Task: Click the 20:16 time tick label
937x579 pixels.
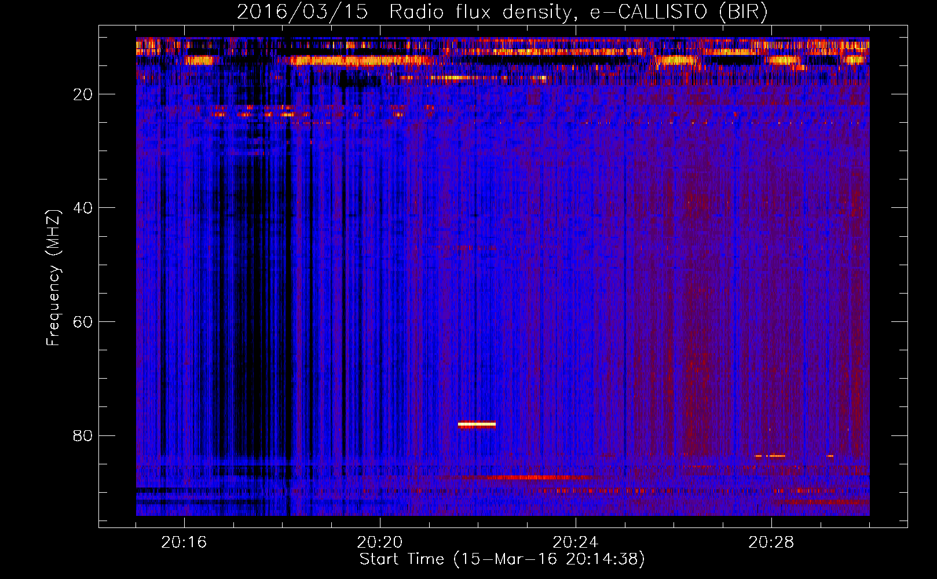Action: point(184,543)
